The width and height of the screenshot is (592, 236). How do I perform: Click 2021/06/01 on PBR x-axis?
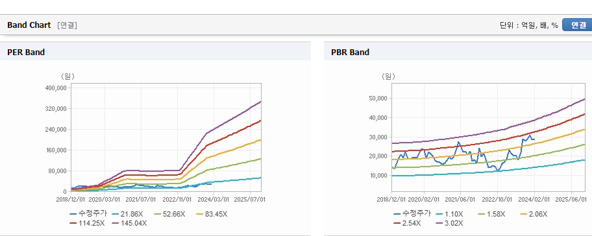tap(461, 200)
